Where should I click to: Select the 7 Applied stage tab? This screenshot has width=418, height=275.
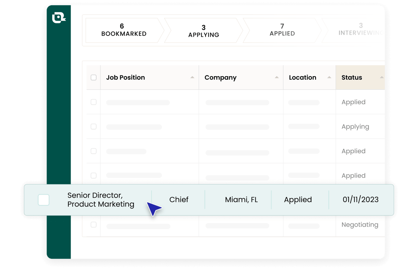pyautogui.click(x=282, y=30)
